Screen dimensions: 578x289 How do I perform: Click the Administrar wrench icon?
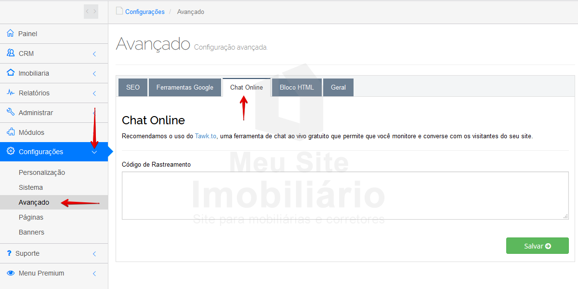pyautogui.click(x=11, y=113)
